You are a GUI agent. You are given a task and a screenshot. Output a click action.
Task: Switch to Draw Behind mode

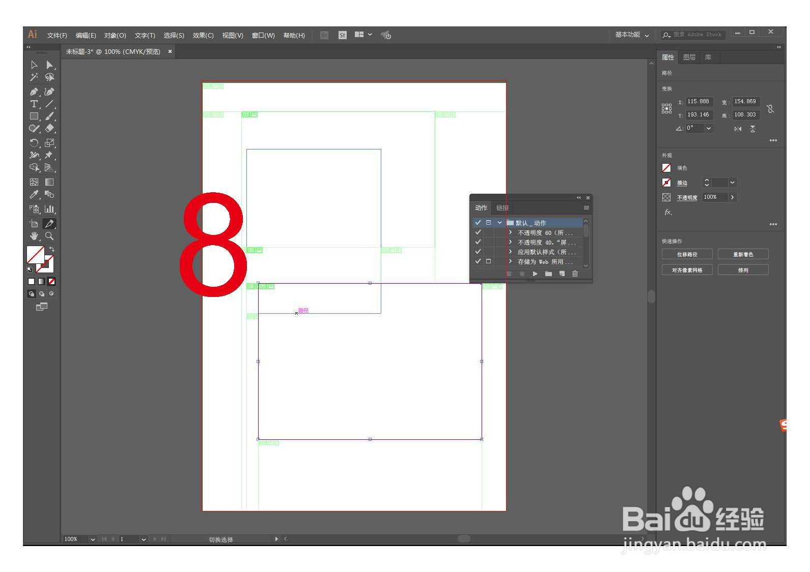[x=42, y=294]
